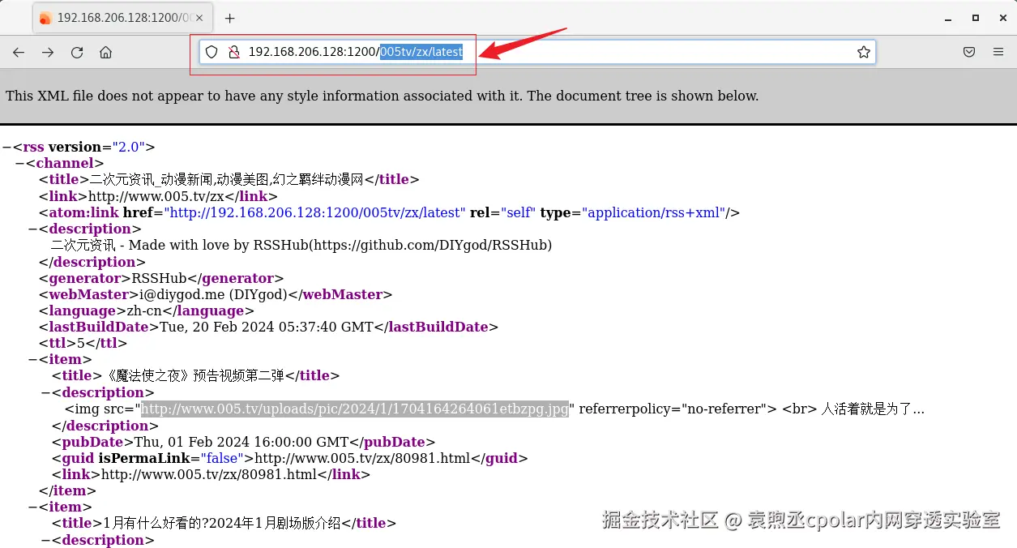Open a new tab with plus button
This screenshot has height=548, width=1017.
click(x=229, y=18)
